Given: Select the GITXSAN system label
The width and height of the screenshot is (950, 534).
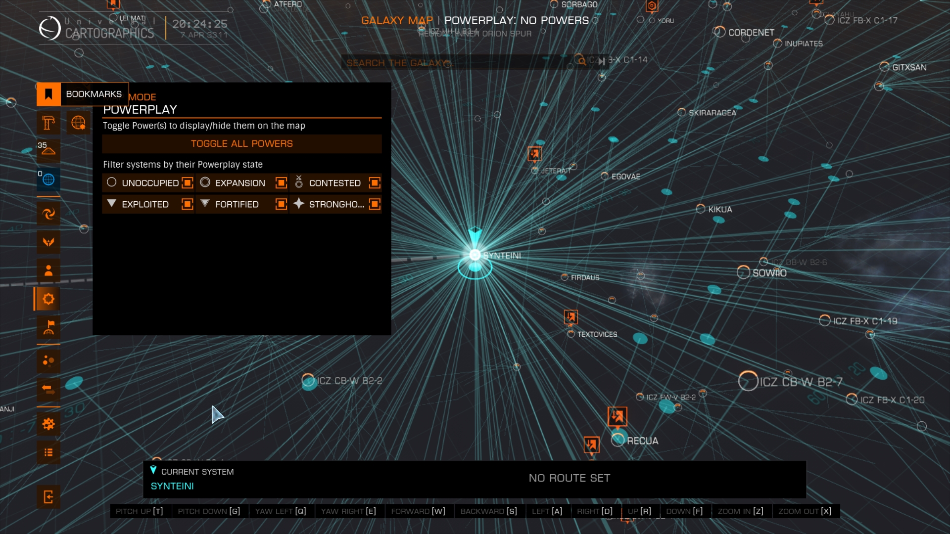Looking at the screenshot, I should [909, 67].
